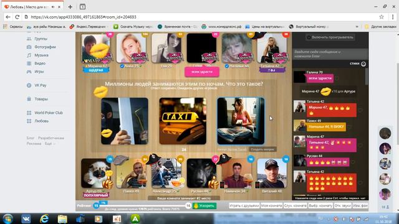
Task: Click the browser Back arrow
Action: [8, 17]
